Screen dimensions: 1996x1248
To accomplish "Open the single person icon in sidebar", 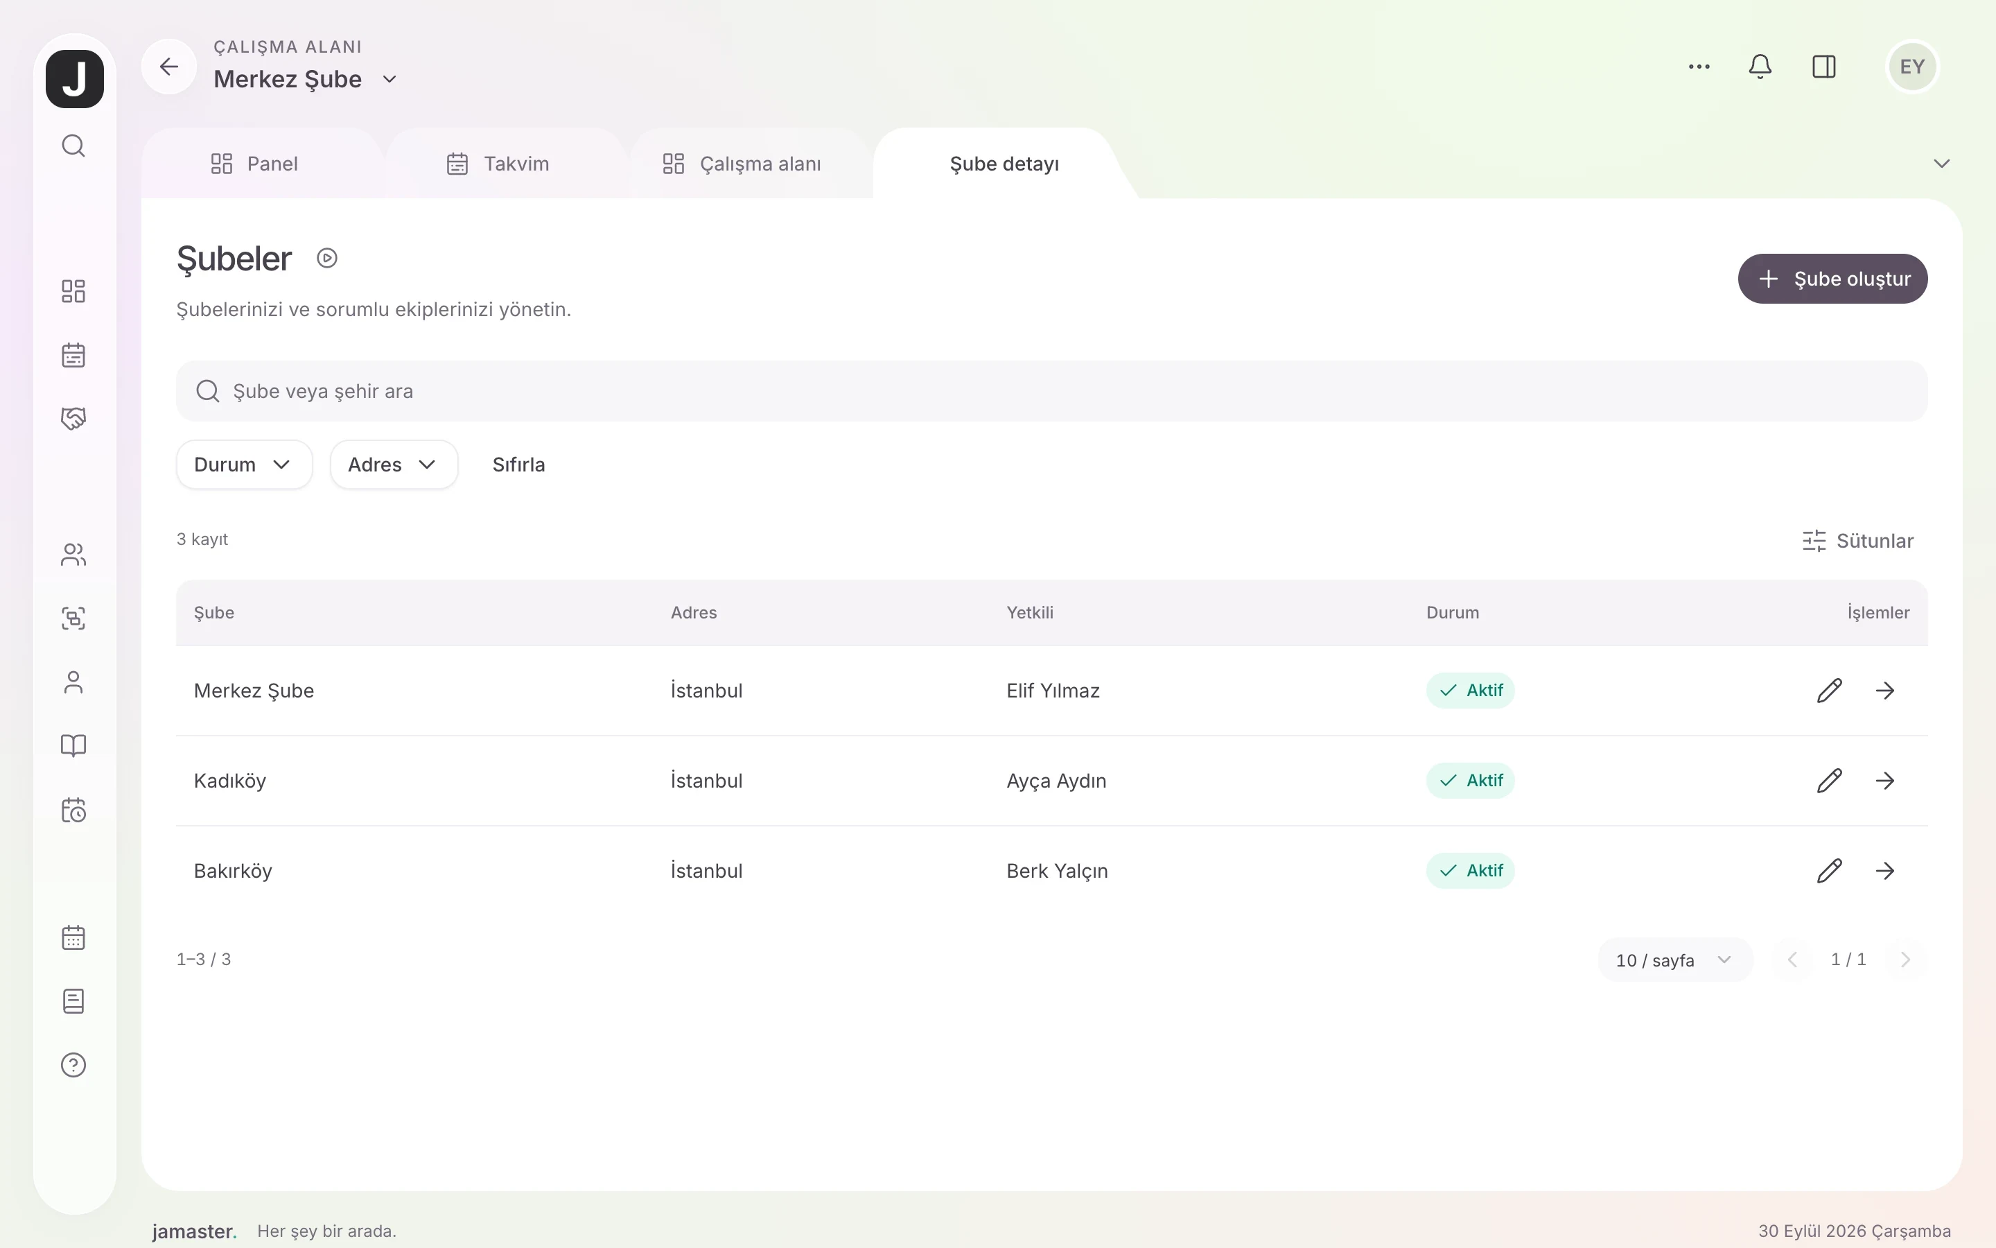I will (73, 683).
